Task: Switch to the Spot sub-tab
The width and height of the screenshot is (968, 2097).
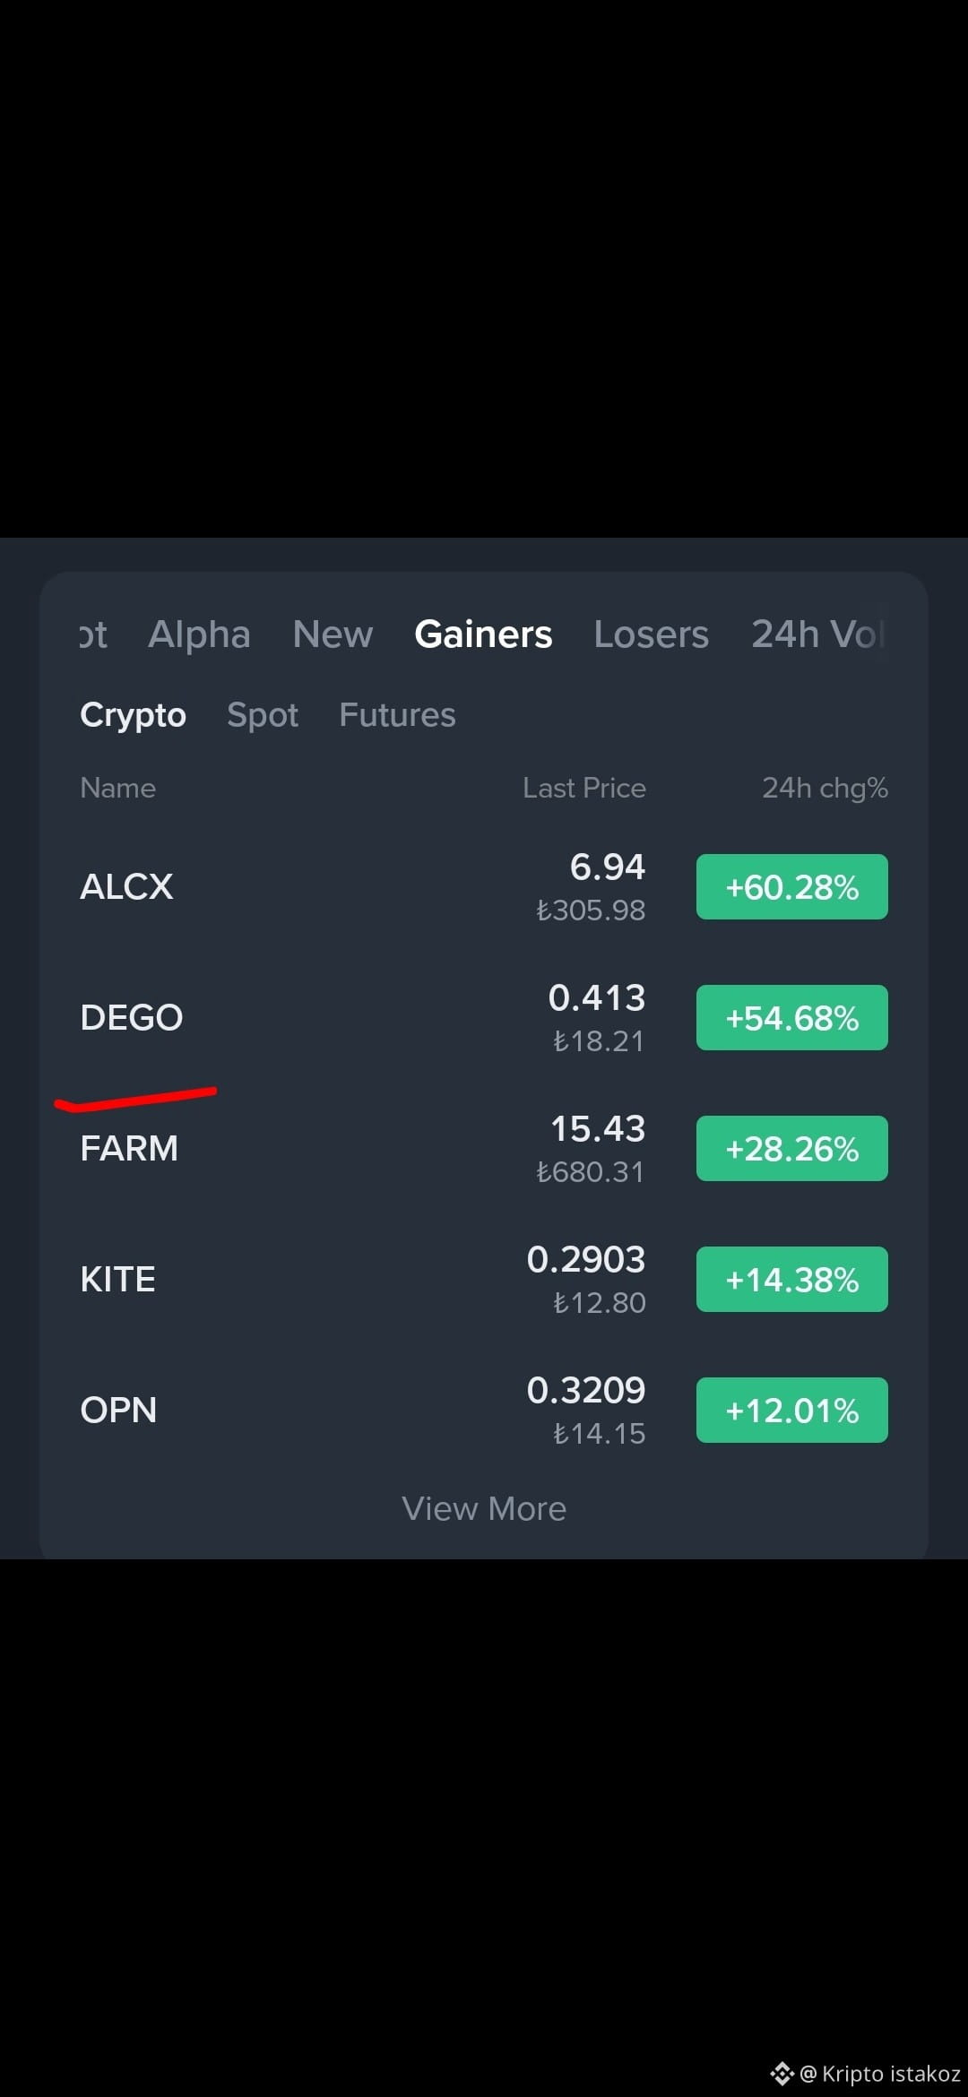Action: pos(263,715)
